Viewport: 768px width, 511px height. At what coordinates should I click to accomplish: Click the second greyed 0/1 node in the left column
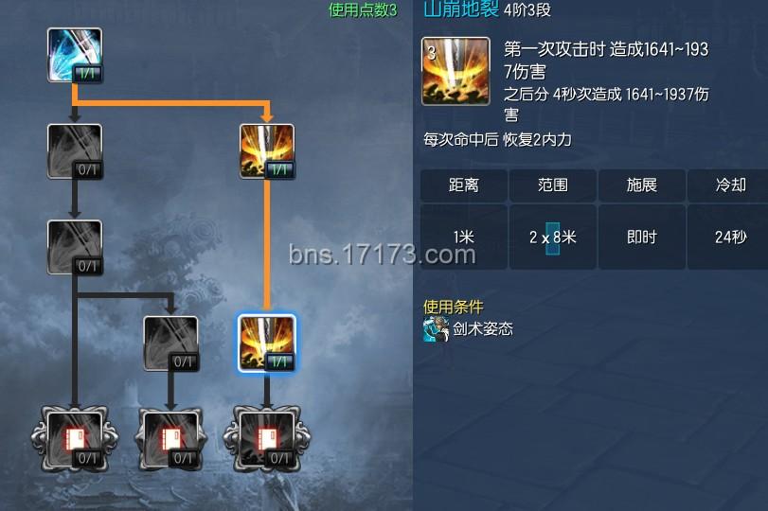[75, 247]
